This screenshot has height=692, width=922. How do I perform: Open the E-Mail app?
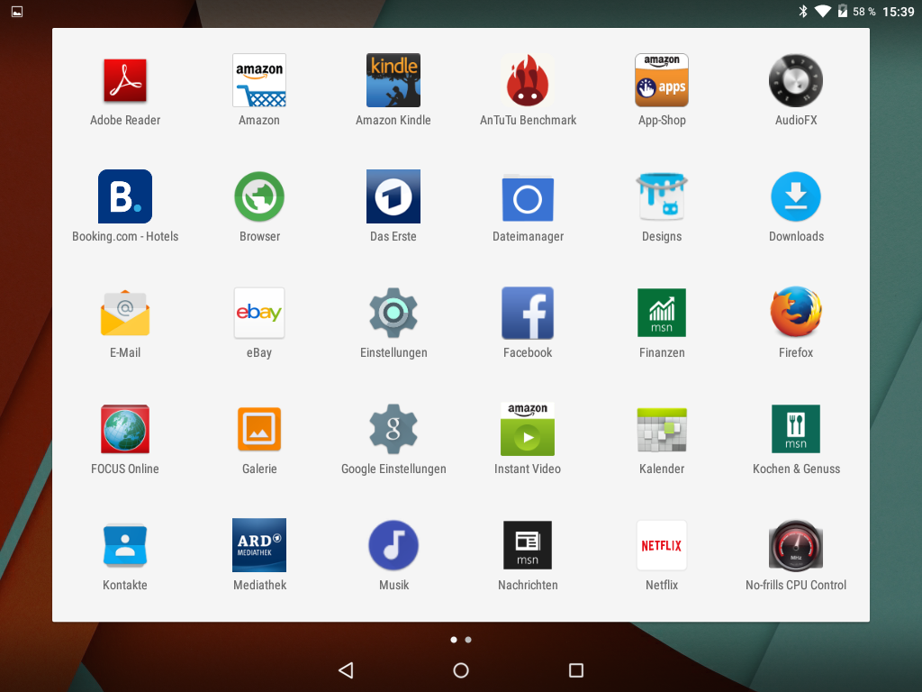(x=124, y=313)
